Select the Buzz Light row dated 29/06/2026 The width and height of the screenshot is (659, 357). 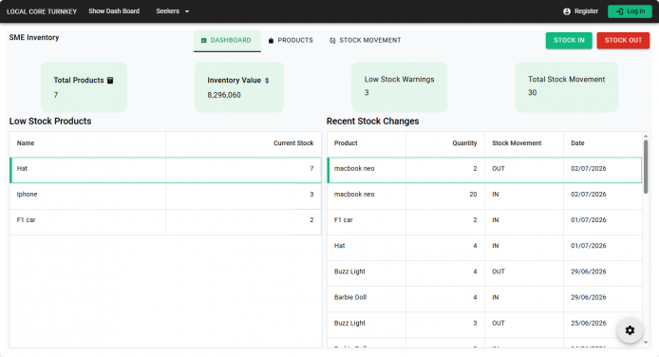click(x=484, y=273)
